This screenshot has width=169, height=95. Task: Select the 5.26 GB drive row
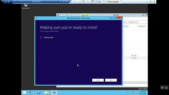tap(135, 58)
